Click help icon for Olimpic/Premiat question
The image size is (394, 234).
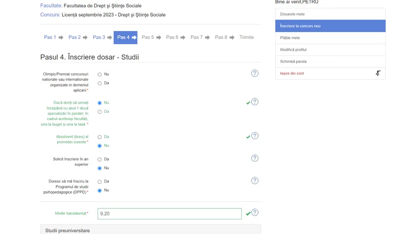pyautogui.click(x=255, y=73)
